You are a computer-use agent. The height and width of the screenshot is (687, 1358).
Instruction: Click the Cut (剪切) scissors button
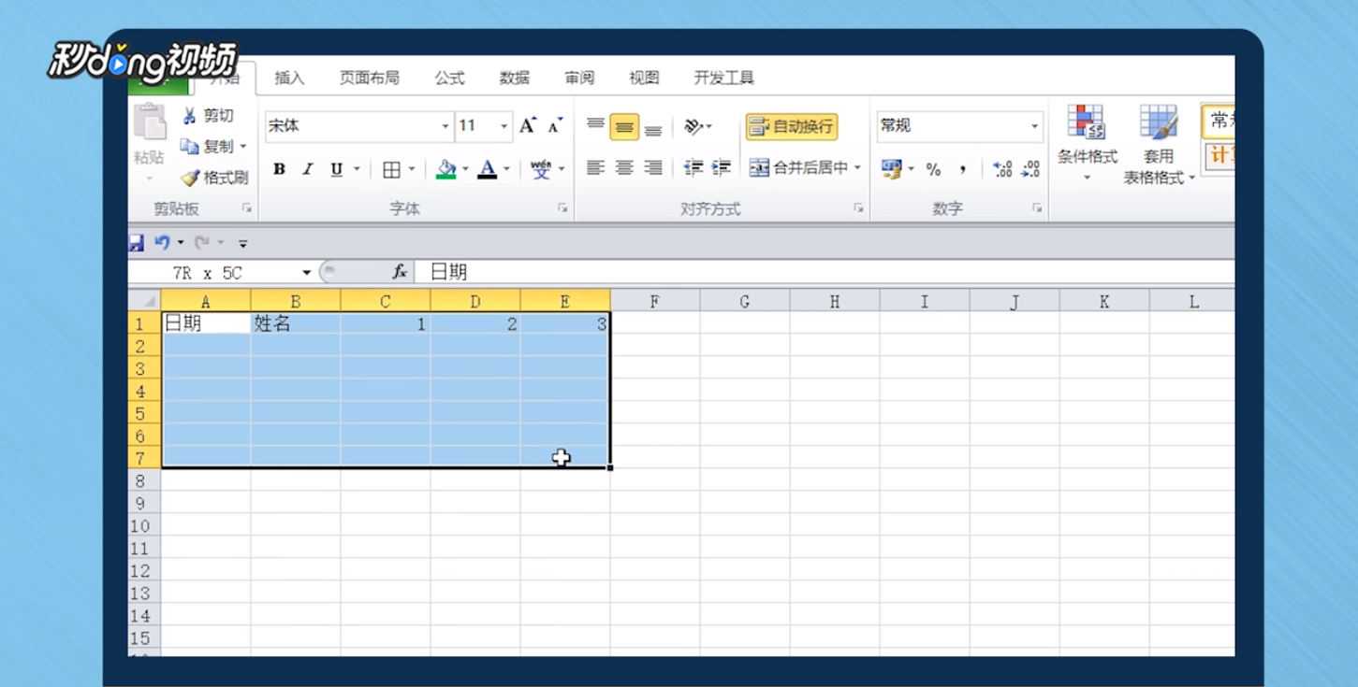point(209,116)
